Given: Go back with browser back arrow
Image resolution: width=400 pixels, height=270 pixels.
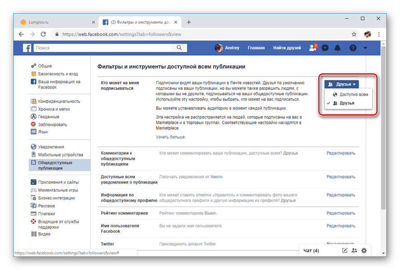Looking at the screenshot, I should coord(21,34).
